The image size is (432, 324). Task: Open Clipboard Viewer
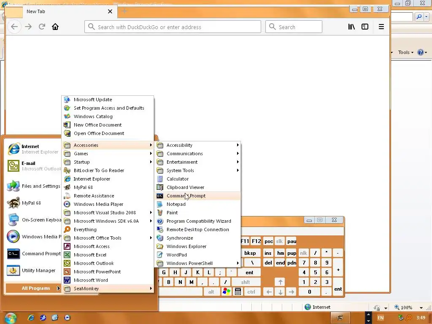click(197, 187)
